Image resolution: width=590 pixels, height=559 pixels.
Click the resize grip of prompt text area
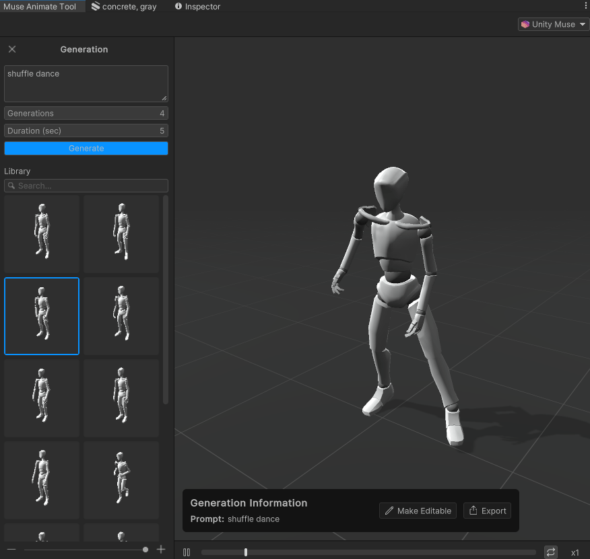164,98
